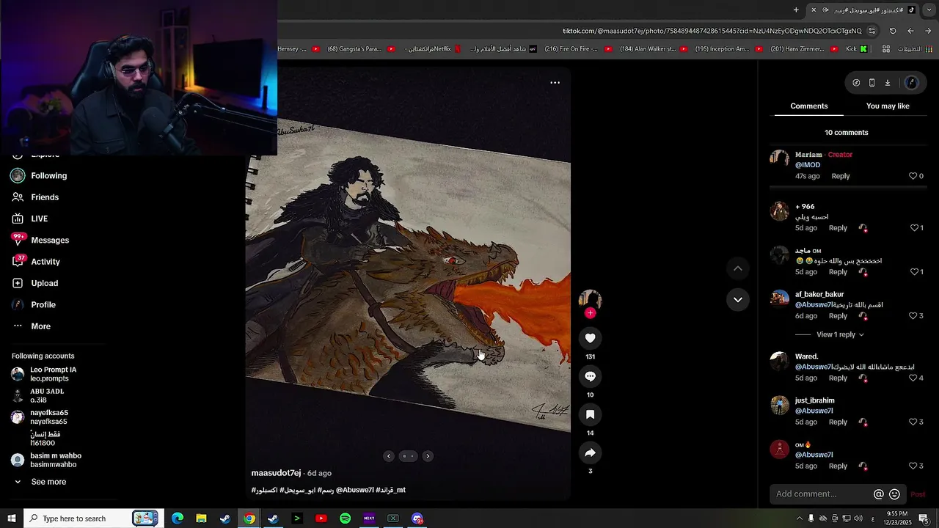Like the video with the heart icon showing 131
This screenshot has width=939, height=528.
590,338
